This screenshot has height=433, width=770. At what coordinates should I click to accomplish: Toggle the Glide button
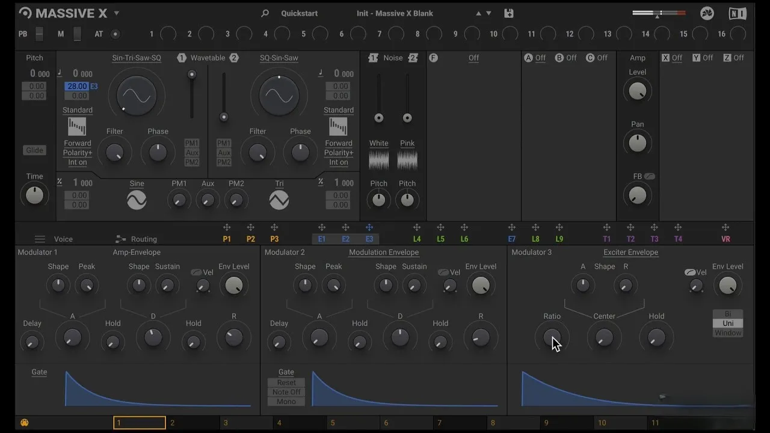[x=35, y=150]
